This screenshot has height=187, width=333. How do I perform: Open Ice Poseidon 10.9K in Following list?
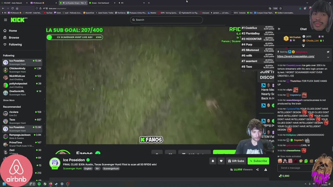(22, 62)
